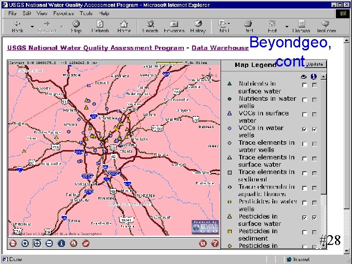The image size is (352, 264).
Task: Click the Refresh toolbar button
Action: [x=100, y=27]
